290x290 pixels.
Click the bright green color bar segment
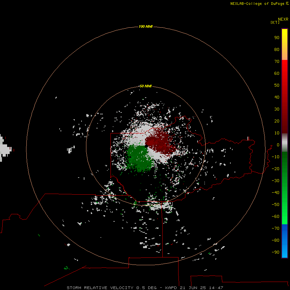(x=285, y=188)
